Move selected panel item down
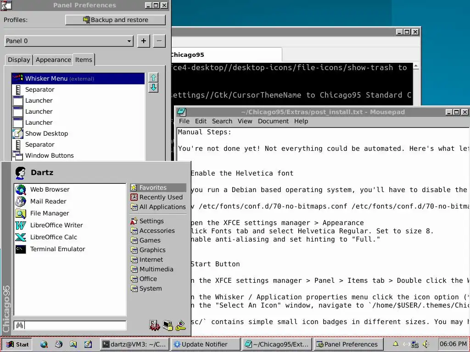The image size is (470, 352). (153, 88)
